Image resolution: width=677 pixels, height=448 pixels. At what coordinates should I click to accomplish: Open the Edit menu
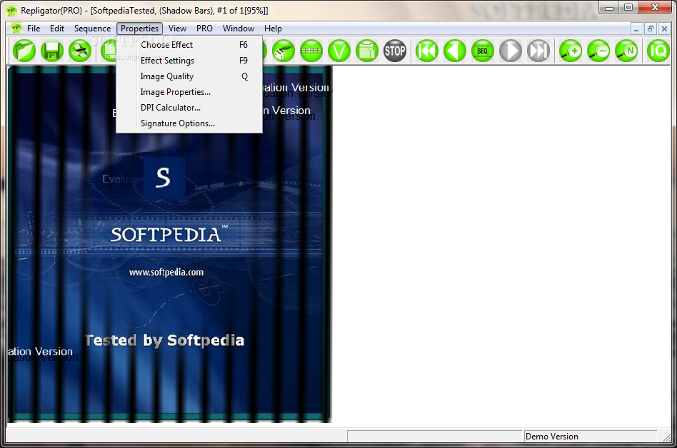[57, 29]
